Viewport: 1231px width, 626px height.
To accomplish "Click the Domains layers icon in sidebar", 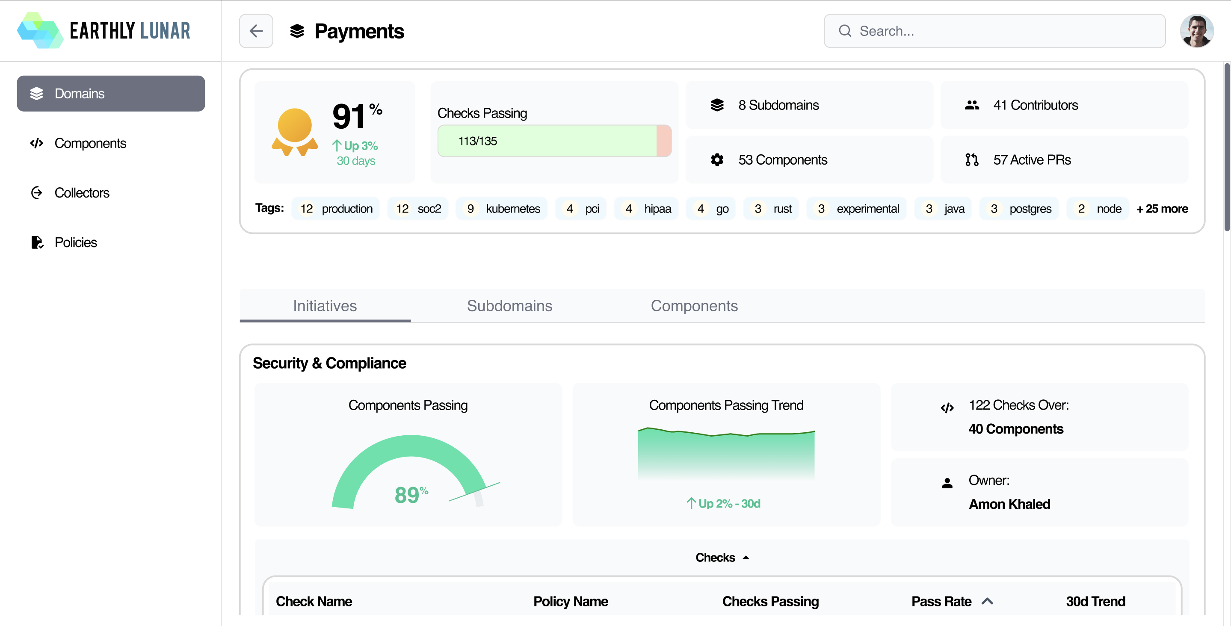I will (37, 94).
